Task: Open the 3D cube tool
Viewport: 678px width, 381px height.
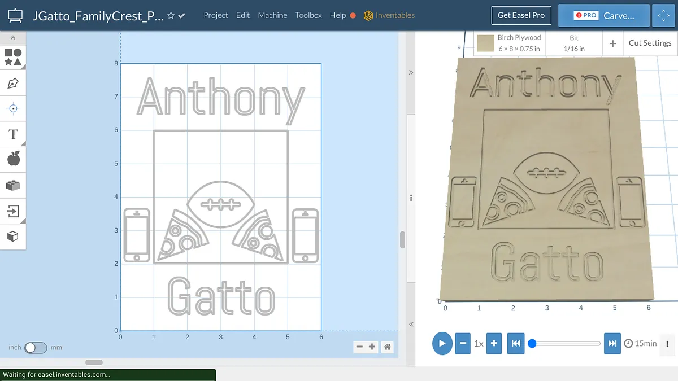Action: tap(13, 237)
